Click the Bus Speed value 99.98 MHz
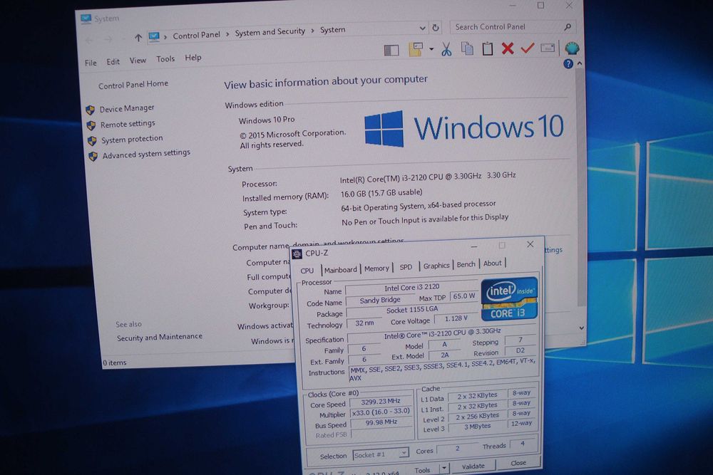The image size is (713, 475). click(381, 422)
